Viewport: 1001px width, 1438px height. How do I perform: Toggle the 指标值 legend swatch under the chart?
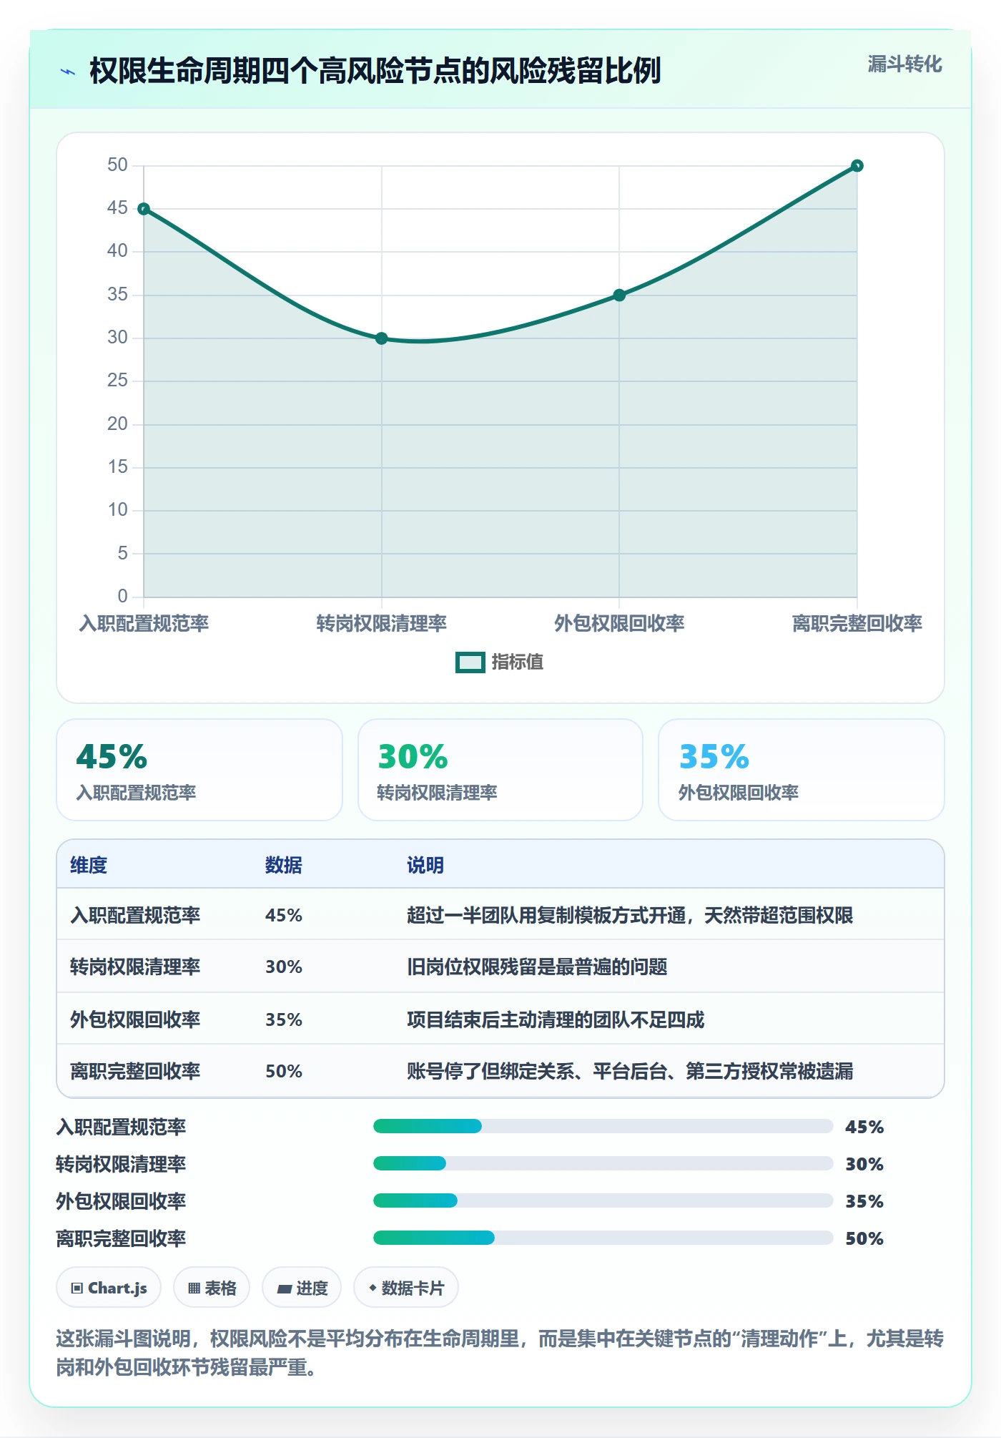click(470, 662)
